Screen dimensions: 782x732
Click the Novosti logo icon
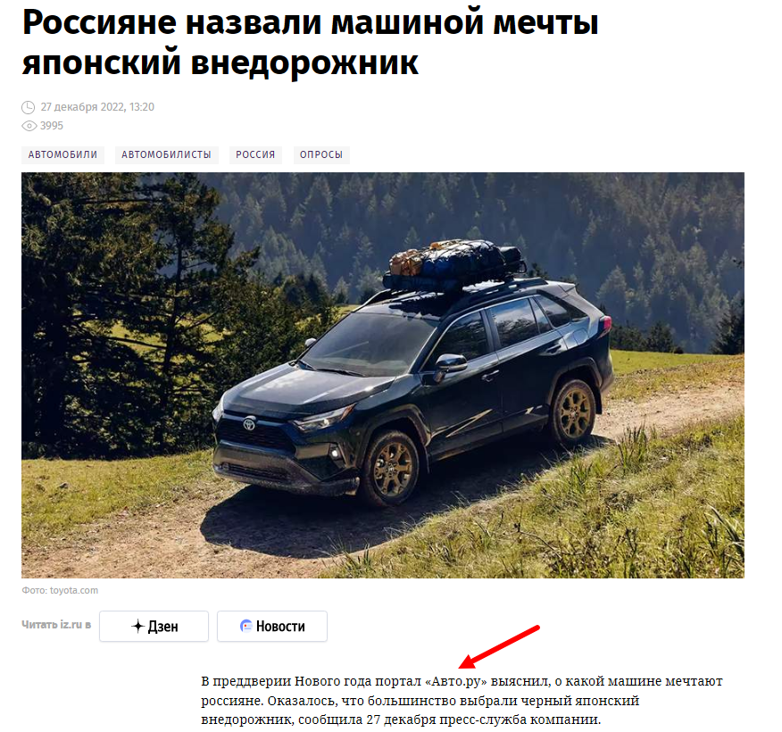246,627
